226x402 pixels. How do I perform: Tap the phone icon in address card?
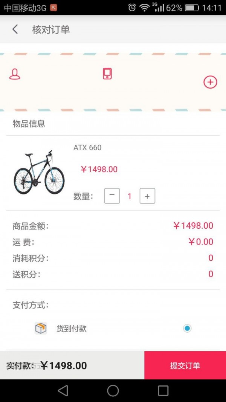click(x=107, y=73)
